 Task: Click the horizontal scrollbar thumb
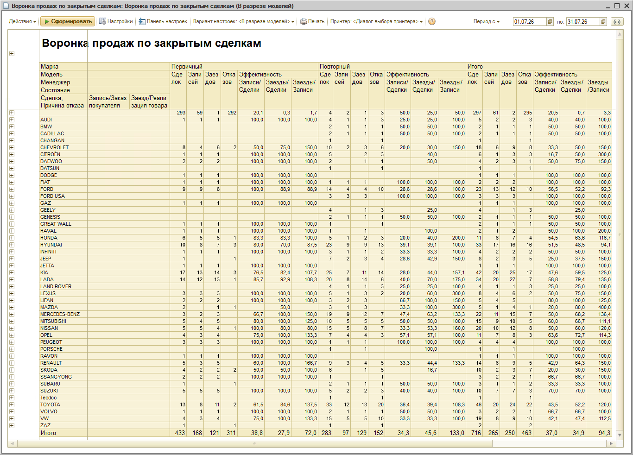click(254, 443)
